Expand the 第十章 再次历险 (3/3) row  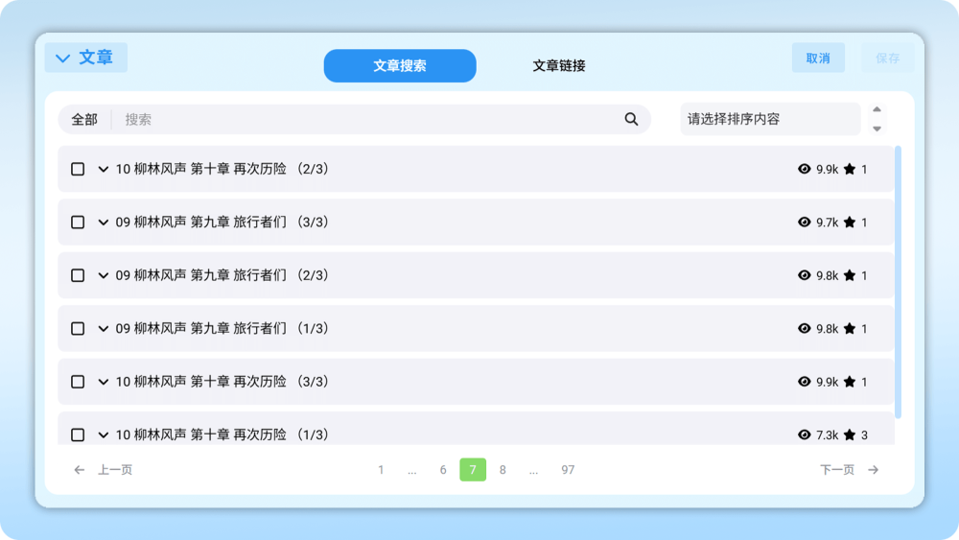tap(104, 382)
